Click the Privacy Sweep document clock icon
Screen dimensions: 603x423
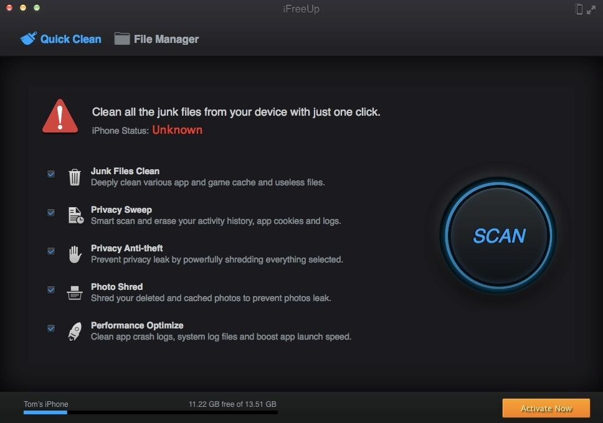tap(76, 215)
